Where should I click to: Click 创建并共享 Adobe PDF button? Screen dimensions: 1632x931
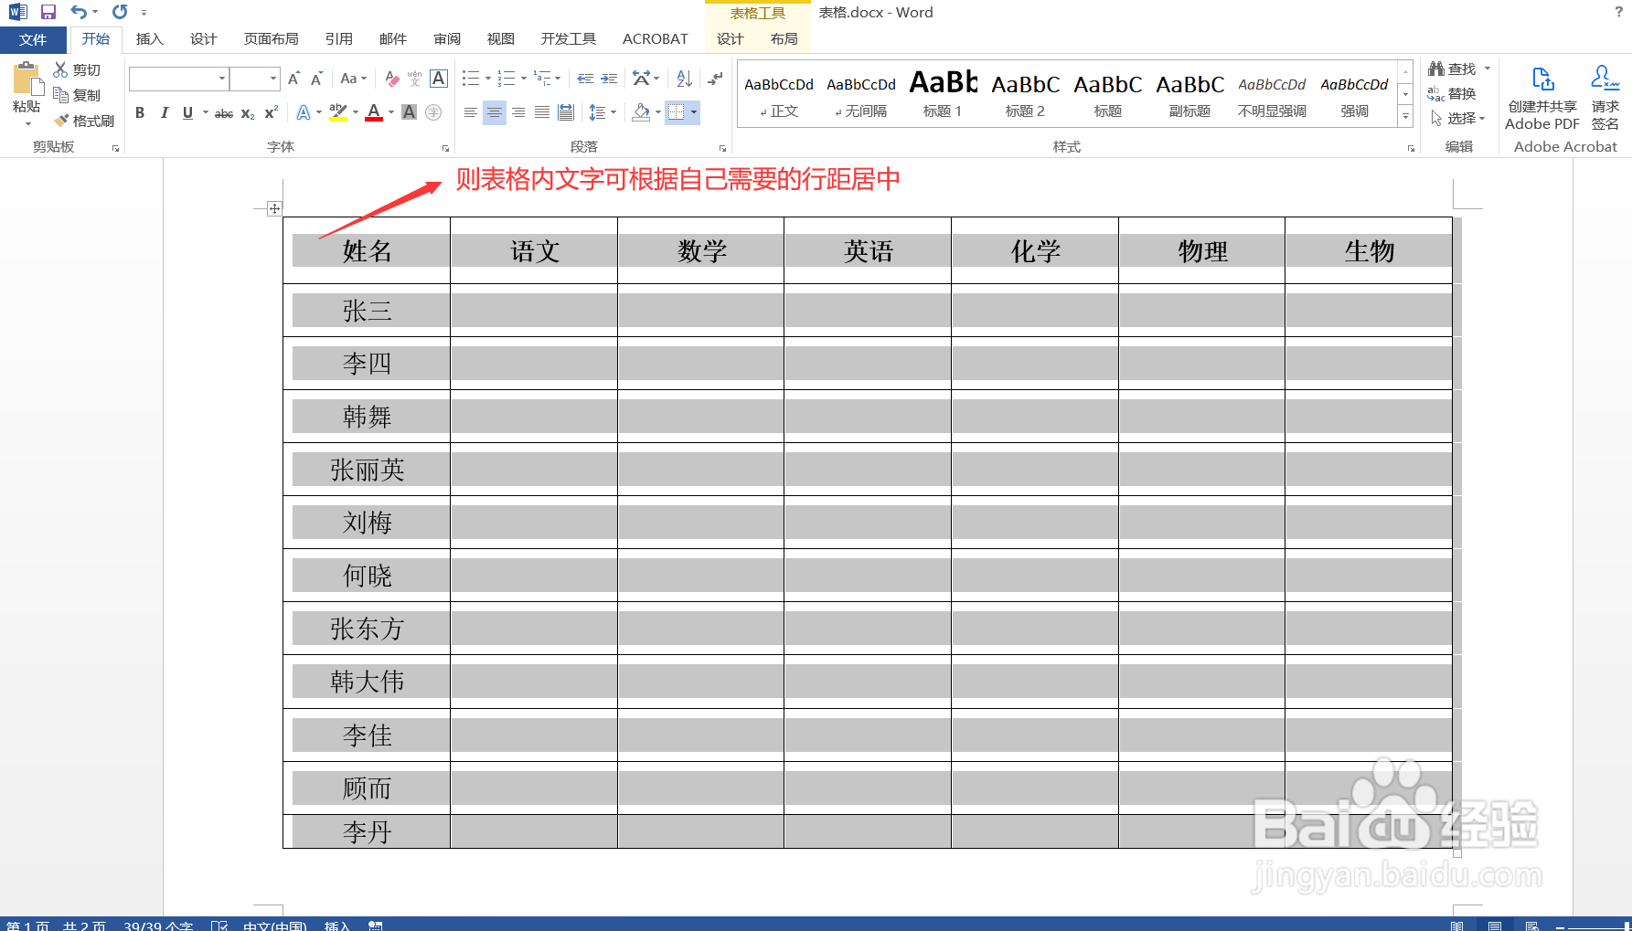[1541, 94]
